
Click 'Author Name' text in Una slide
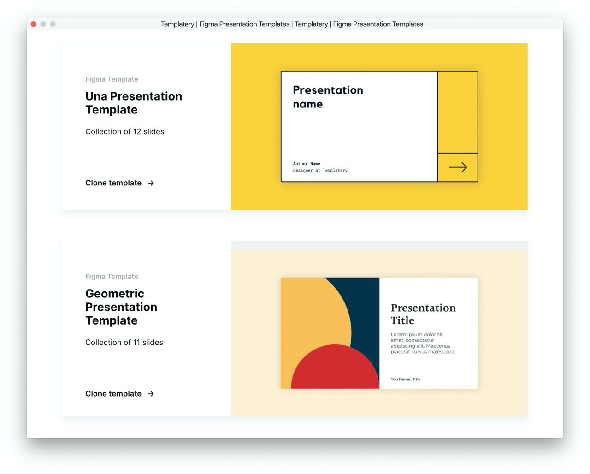[x=307, y=164]
